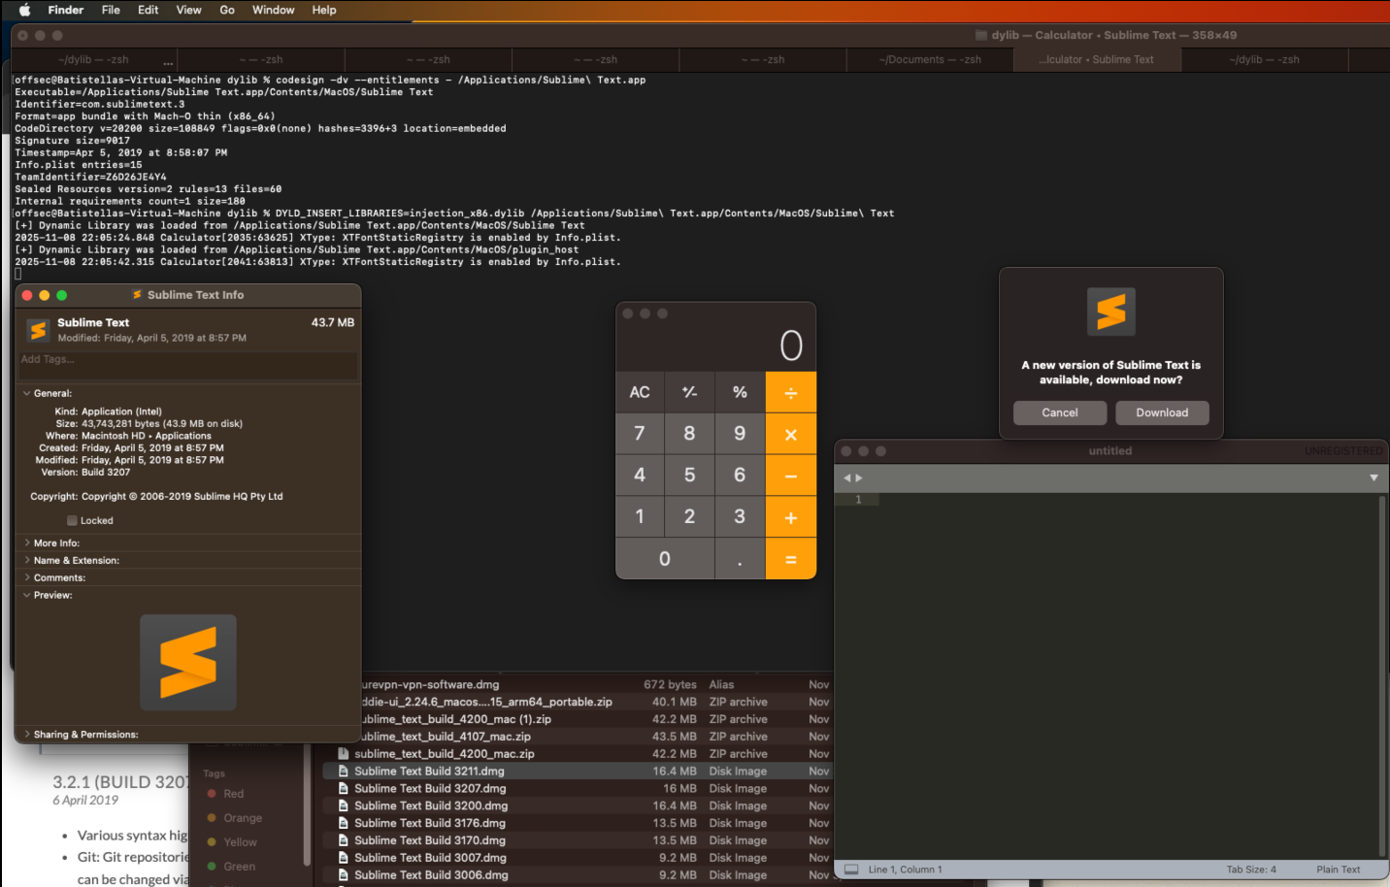Click line number 1 in Sublime gutter
Viewport: 1390px width, 887px height.
click(858, 500)
